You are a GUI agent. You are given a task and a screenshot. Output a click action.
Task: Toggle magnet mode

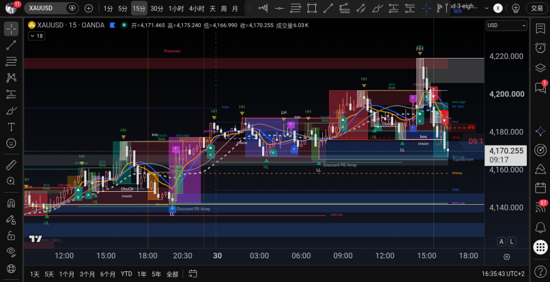click(11, 203)
